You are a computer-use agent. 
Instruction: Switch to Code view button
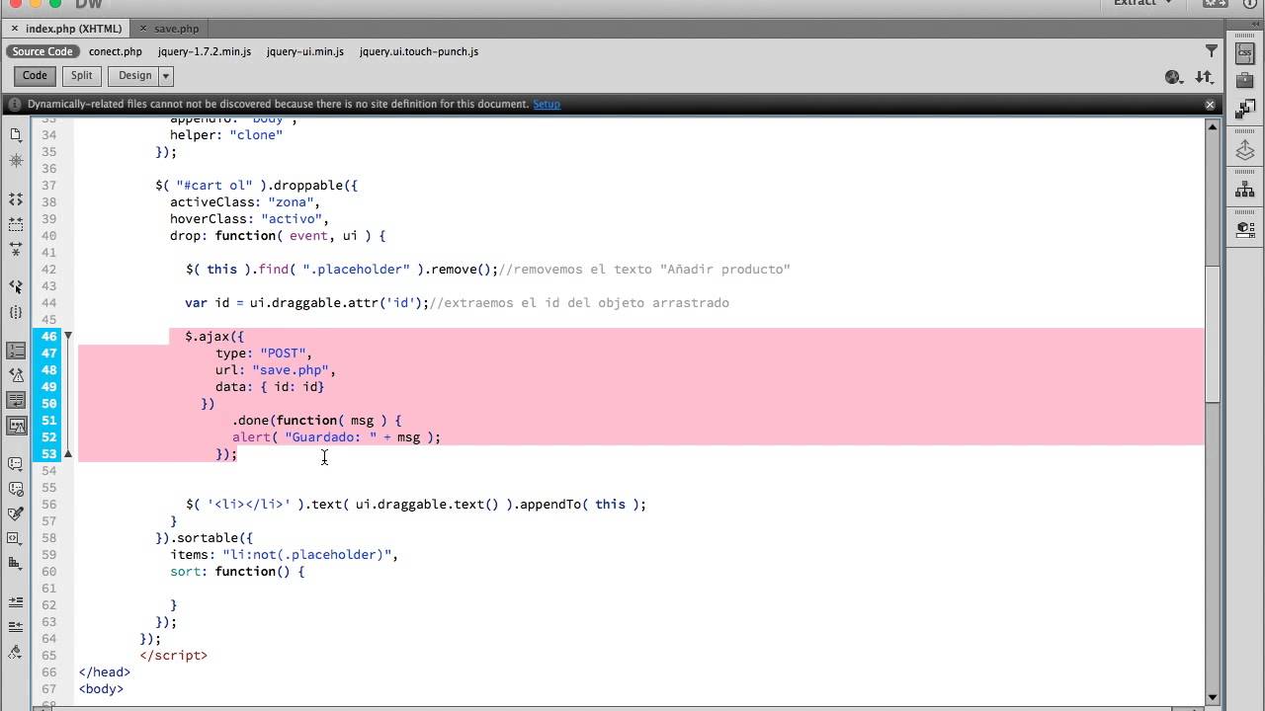[35, 76]
